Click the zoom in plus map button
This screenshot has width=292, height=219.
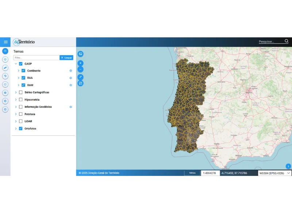pyautogui.click(x=80, y=63)
